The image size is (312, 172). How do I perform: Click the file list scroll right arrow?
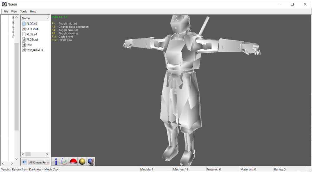click(47, 154)
